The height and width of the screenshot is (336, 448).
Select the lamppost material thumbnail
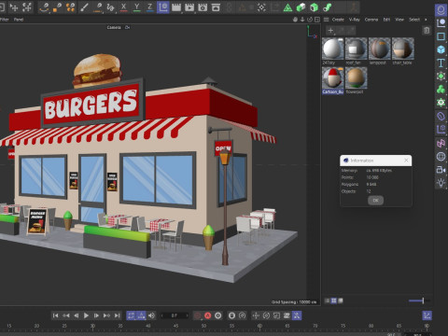pyautogui.click(x=380, y=49)
